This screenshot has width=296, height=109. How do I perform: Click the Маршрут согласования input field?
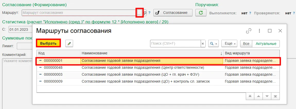pyautogui.click(x=79, y=13)
